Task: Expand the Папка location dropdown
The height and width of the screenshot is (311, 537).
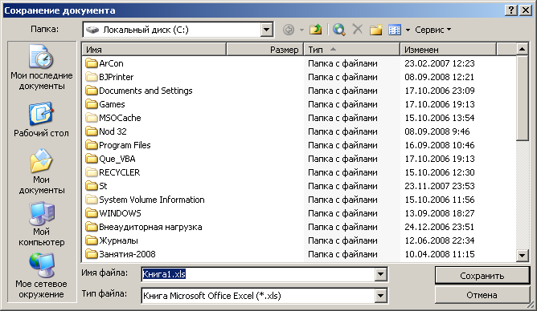Action: point(266,30)
